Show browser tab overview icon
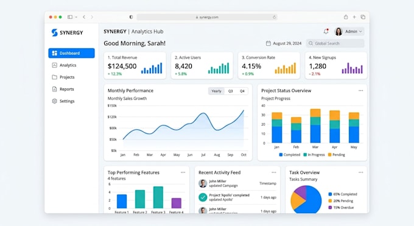Viewport: 414px width, 226px height. click(363, 17)
